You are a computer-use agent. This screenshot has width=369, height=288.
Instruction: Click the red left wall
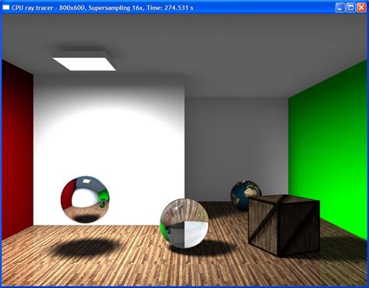pyautogui.click(x=17, y=150)
